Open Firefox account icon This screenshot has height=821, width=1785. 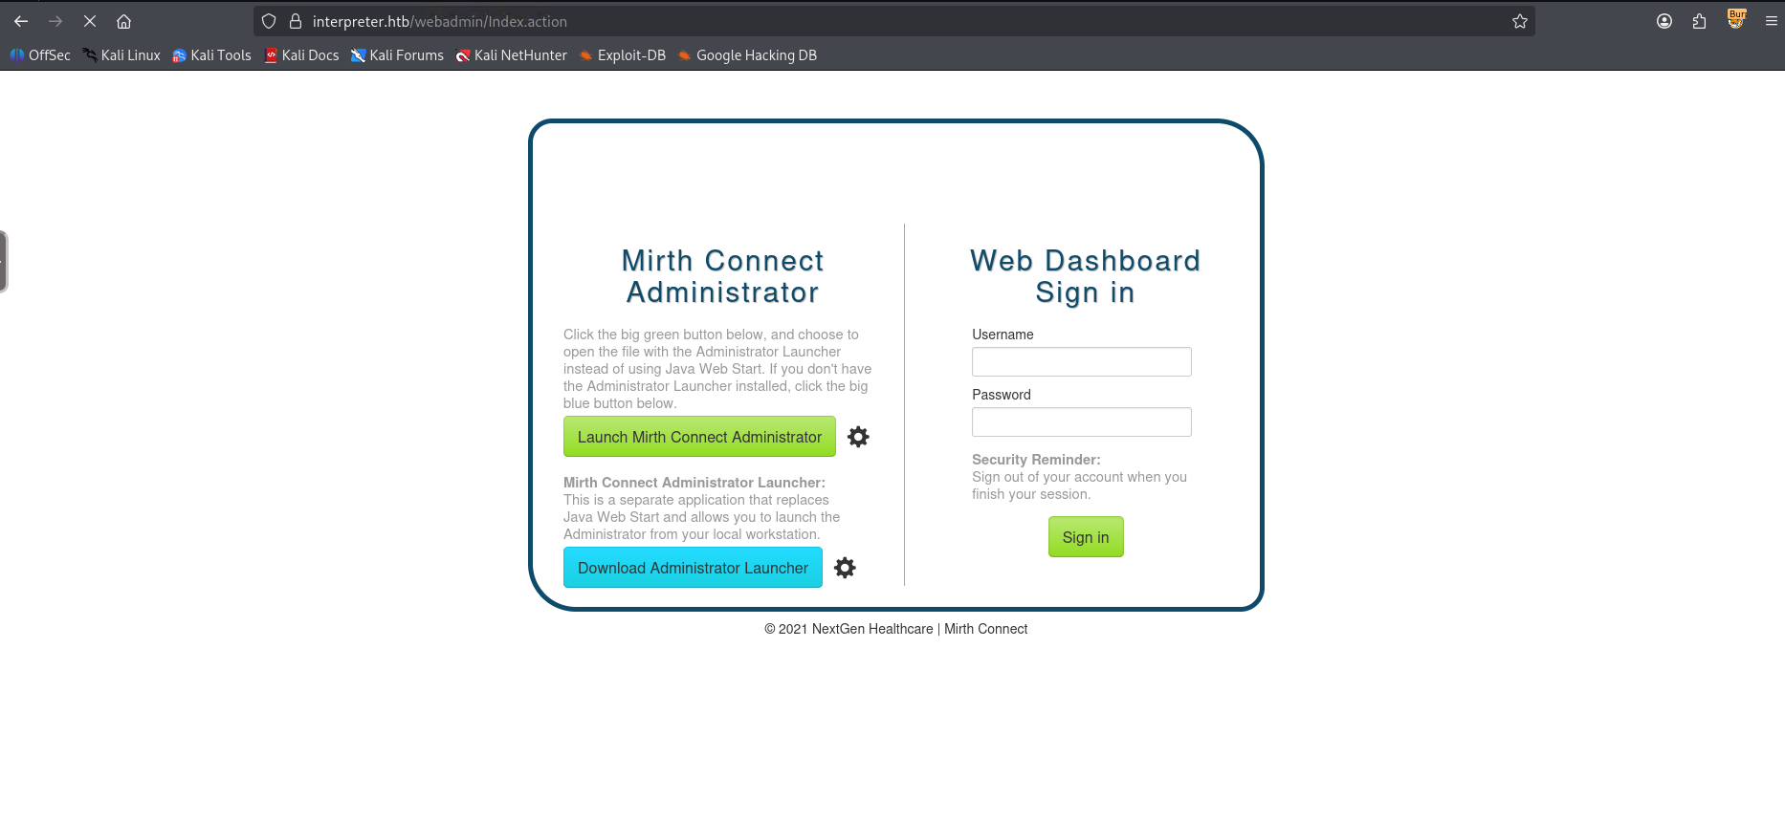coord(1664,21)
